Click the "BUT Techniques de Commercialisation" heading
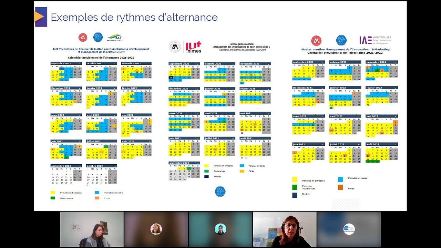 pyautogui.click(x=101, y=50)
